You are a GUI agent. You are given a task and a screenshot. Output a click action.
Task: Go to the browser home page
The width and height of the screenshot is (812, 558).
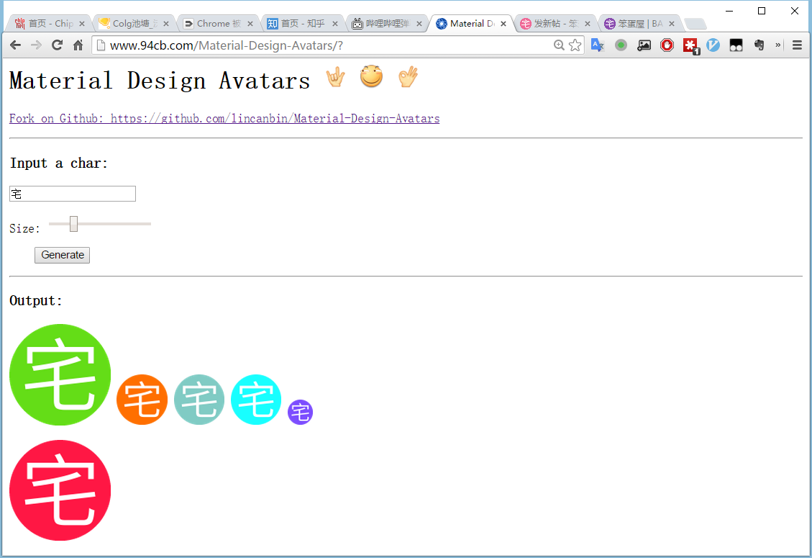pos(78,45)
